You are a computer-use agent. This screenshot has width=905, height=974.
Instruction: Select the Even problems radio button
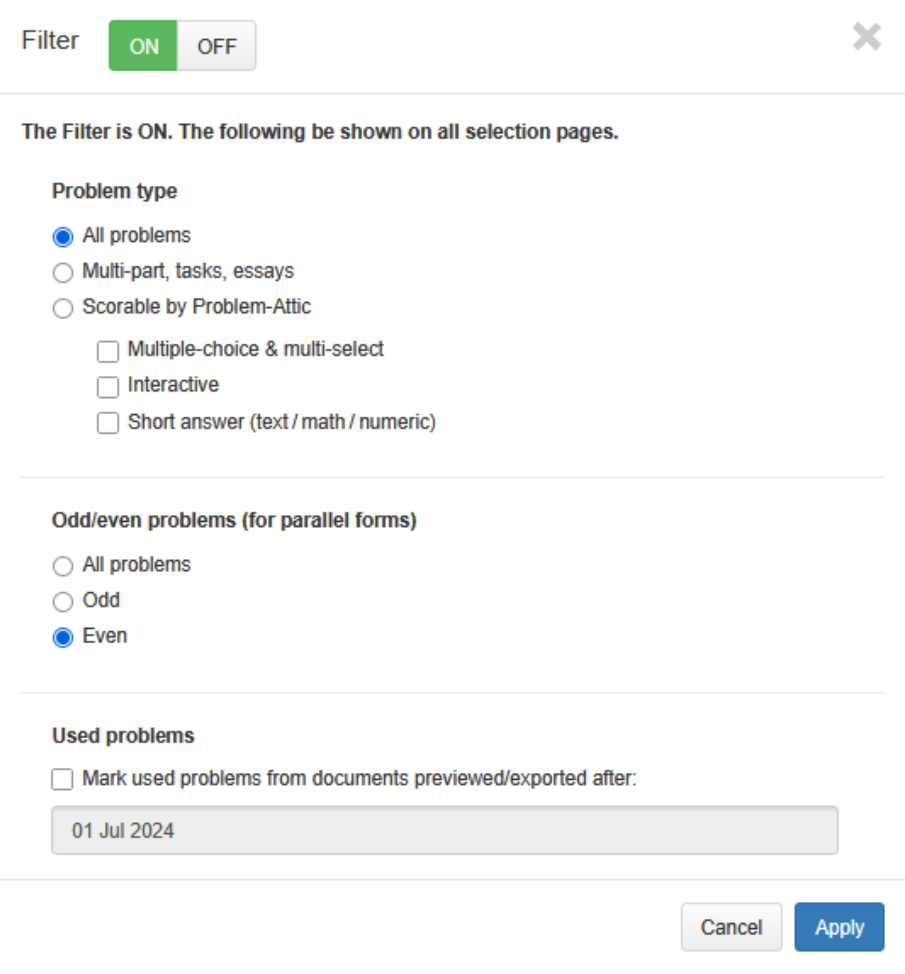[63, 637]
